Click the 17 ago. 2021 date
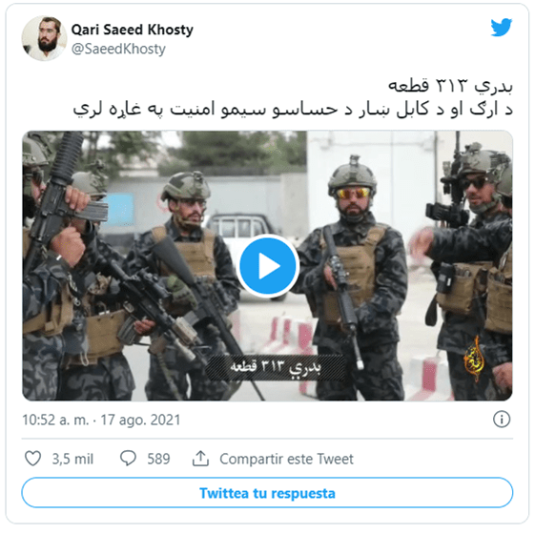Screen dimensions: 535x534 [140, 420]
